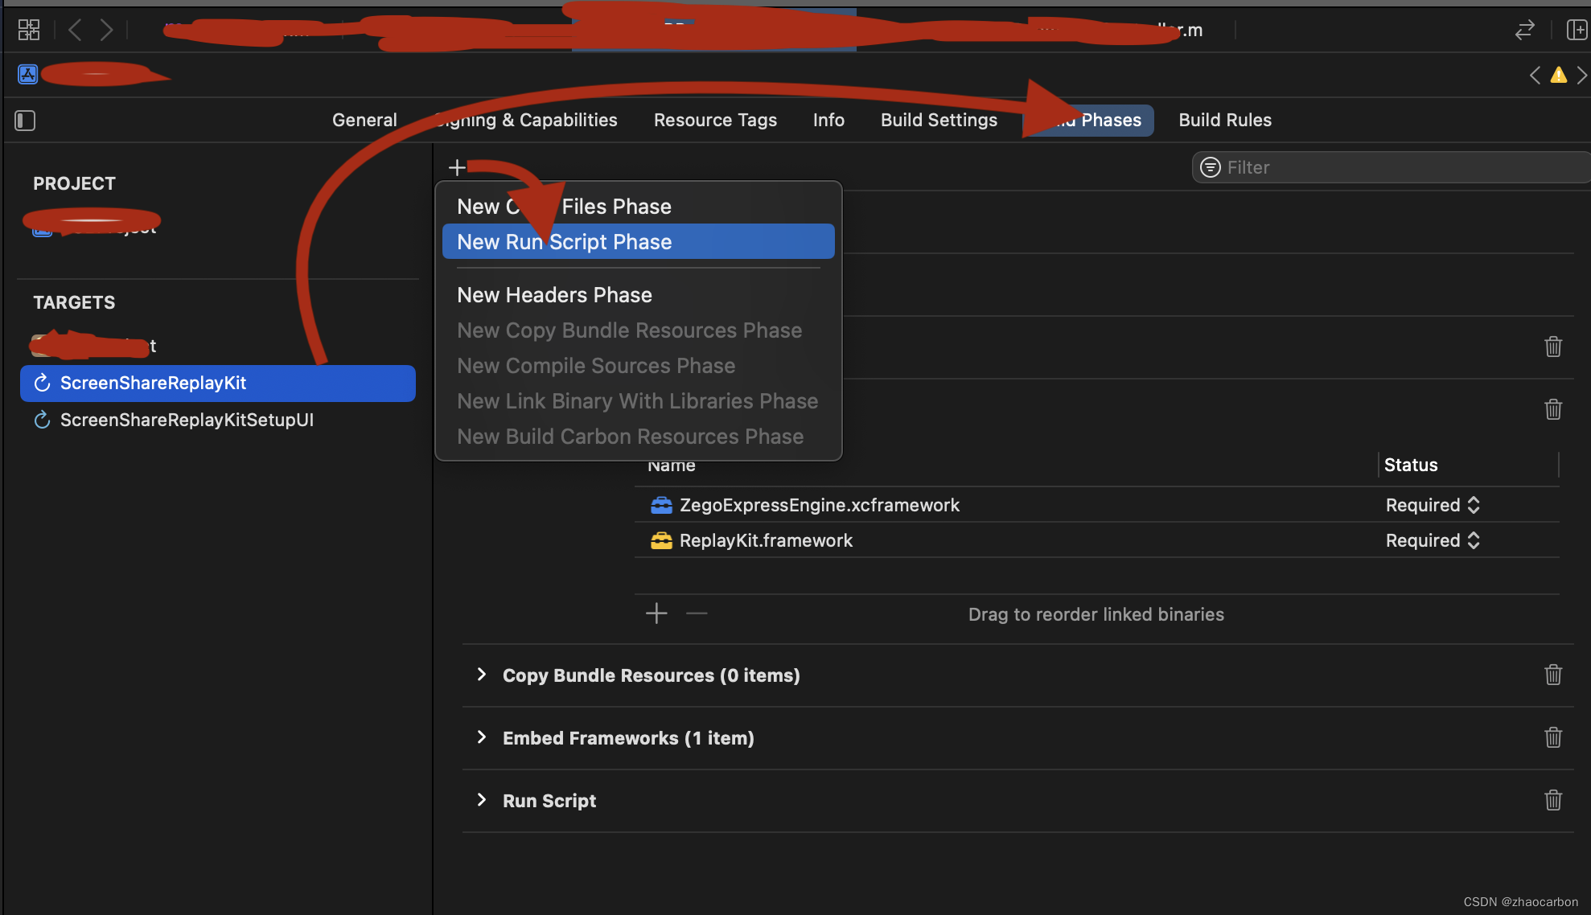Screen dimensions: 1591x915
Task: Change ReplayKit.framework Required status stepper
Action: (1473, 540)
